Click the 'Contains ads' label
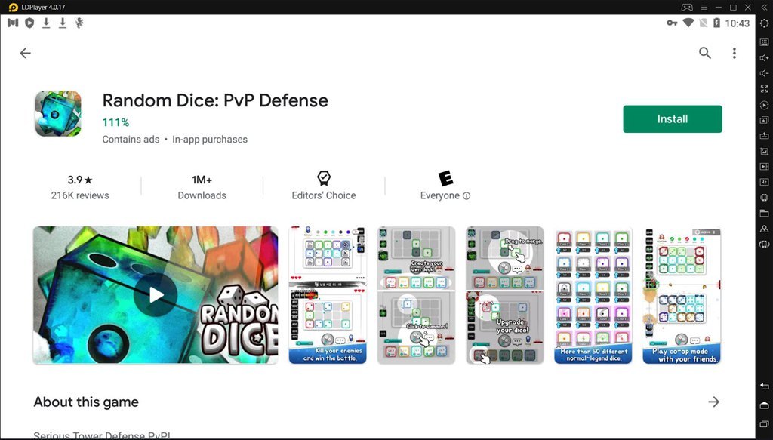773x440 pixels. [131, 140]
